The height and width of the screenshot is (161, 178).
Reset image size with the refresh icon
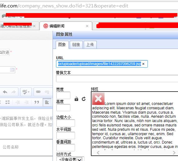point(84,99)
